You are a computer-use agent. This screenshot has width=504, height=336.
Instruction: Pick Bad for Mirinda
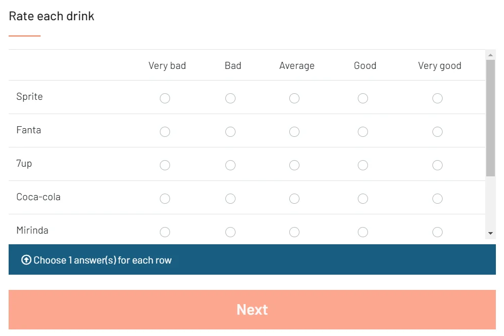pos(230,232)
